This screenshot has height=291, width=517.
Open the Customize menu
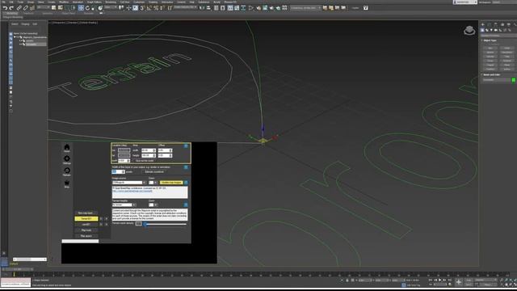139,2
